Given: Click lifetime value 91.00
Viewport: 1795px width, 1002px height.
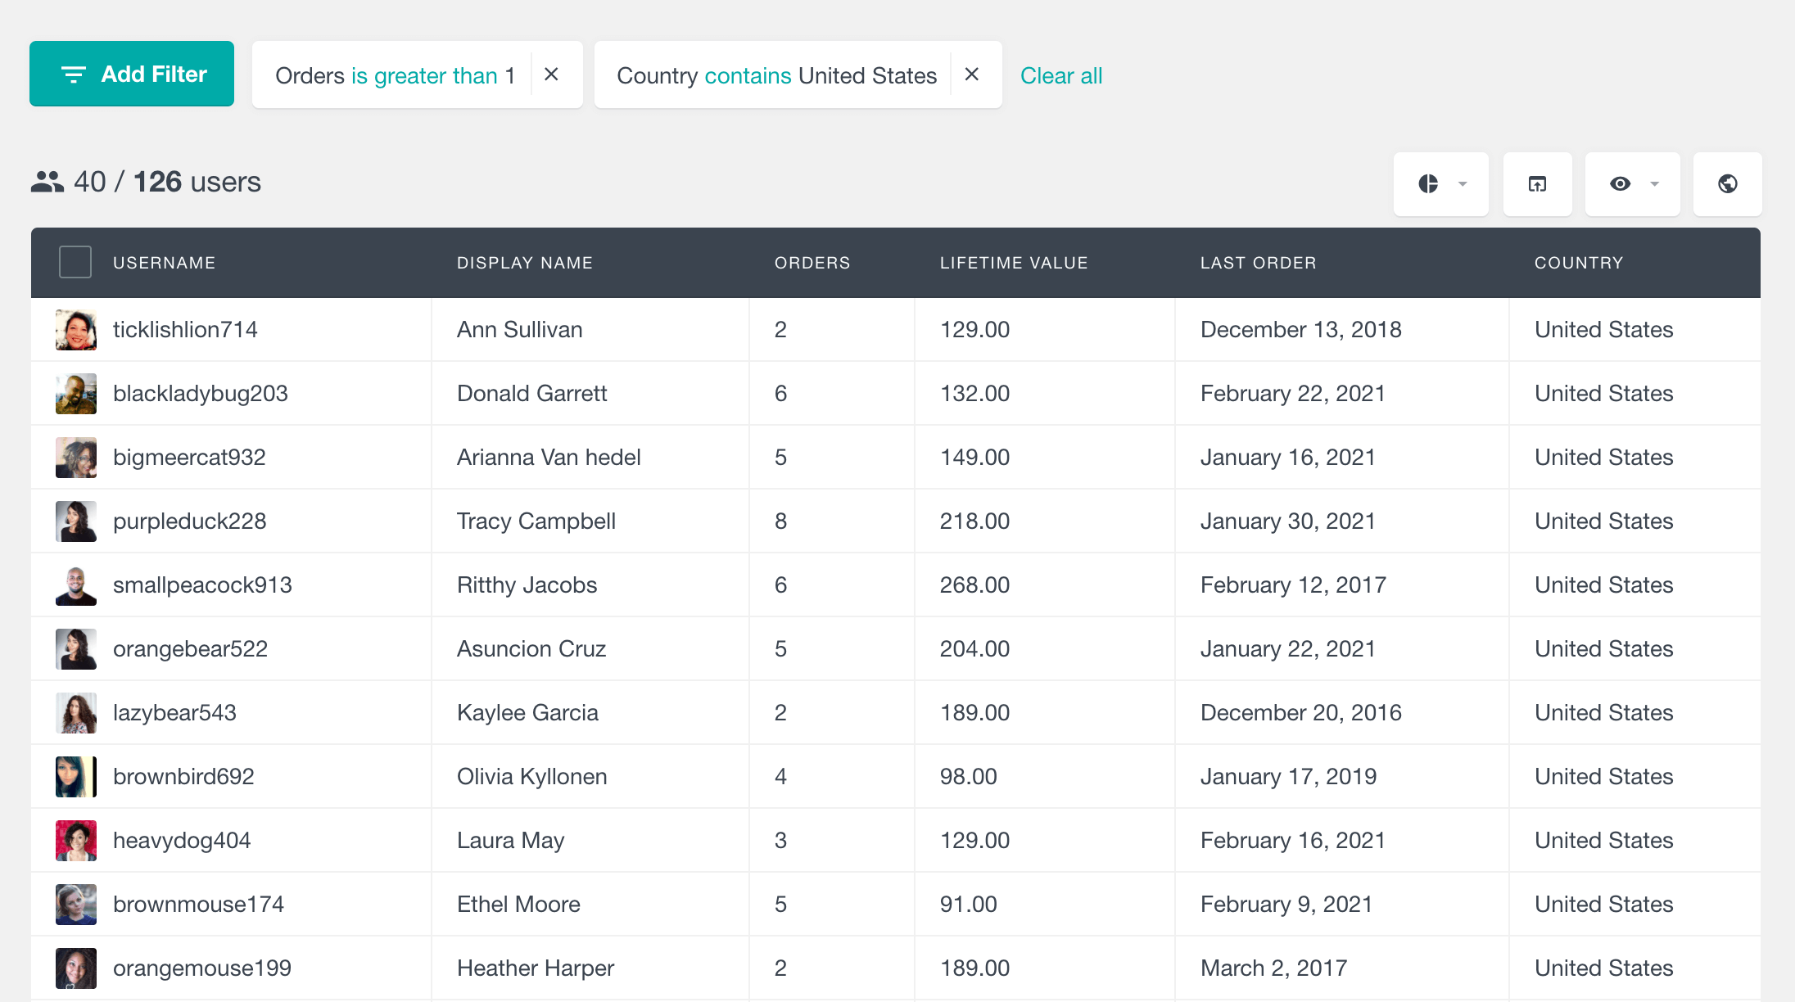Looking at the screenshot, I should [969, 904].
